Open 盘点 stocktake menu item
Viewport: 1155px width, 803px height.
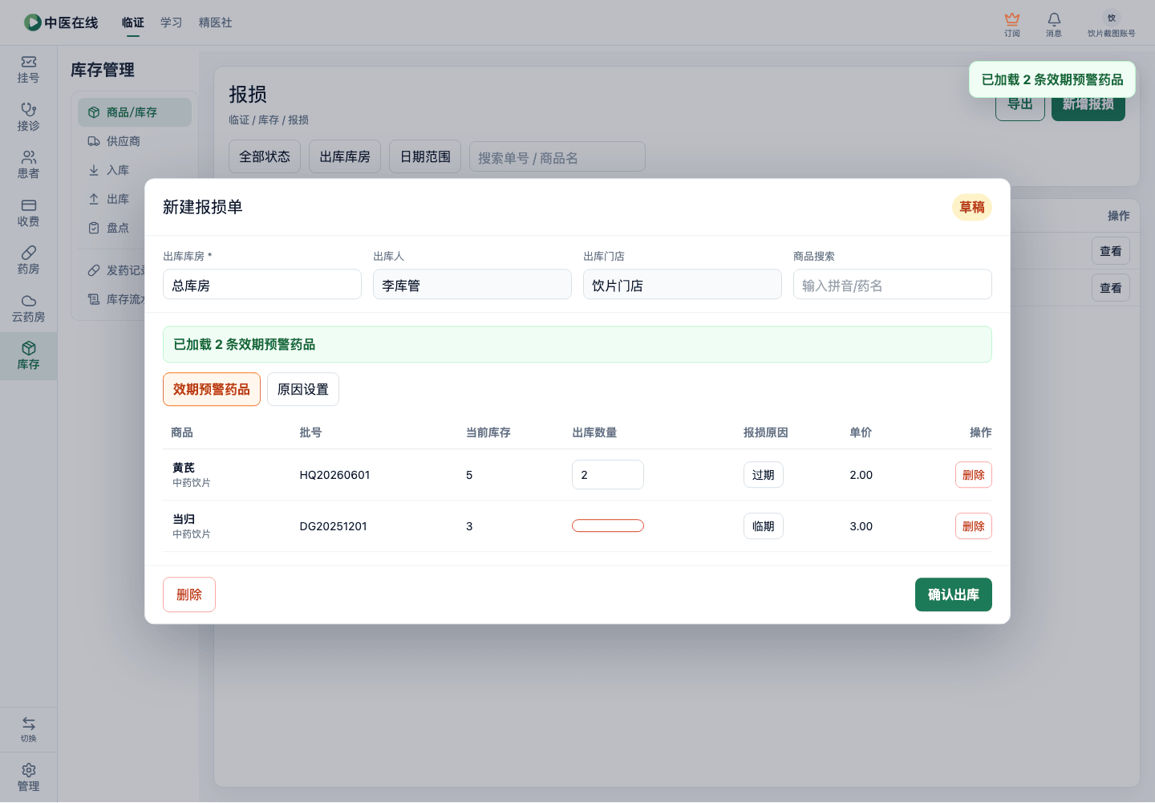(x=112, y=228)
